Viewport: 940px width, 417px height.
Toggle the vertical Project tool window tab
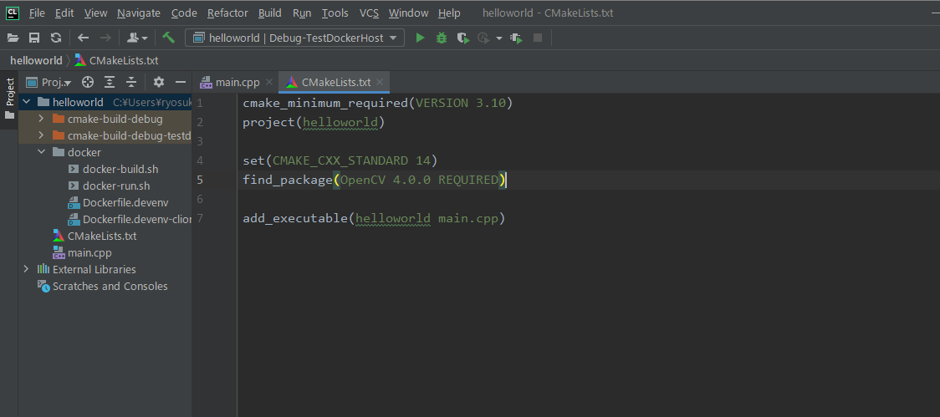(x=9, y=99)
